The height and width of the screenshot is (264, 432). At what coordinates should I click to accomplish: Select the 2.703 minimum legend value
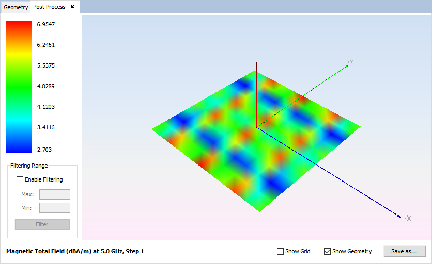(44, 150)
